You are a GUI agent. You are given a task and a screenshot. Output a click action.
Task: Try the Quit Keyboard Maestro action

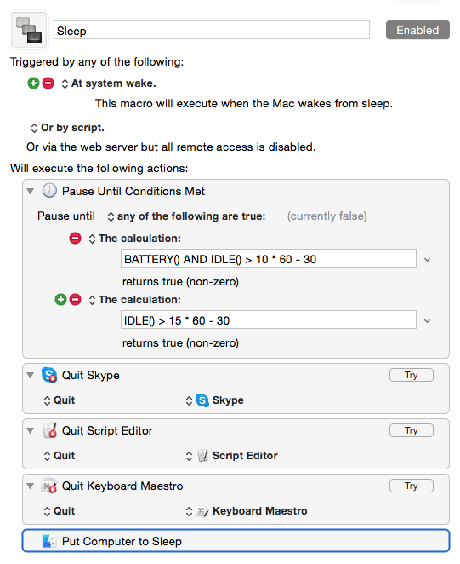(x=412, y=486)
